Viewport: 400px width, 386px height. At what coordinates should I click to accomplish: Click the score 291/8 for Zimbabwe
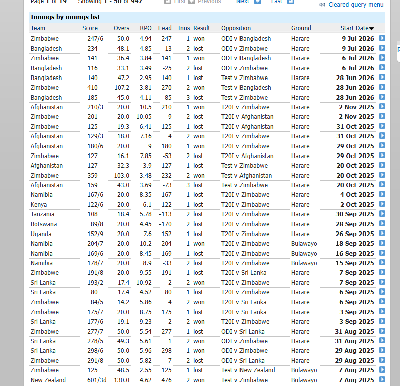(95, 360)
